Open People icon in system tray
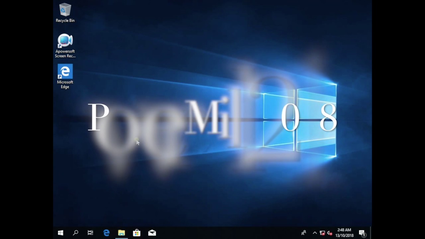This screenshot has height=239, width=425. click(x=303, y=233)
